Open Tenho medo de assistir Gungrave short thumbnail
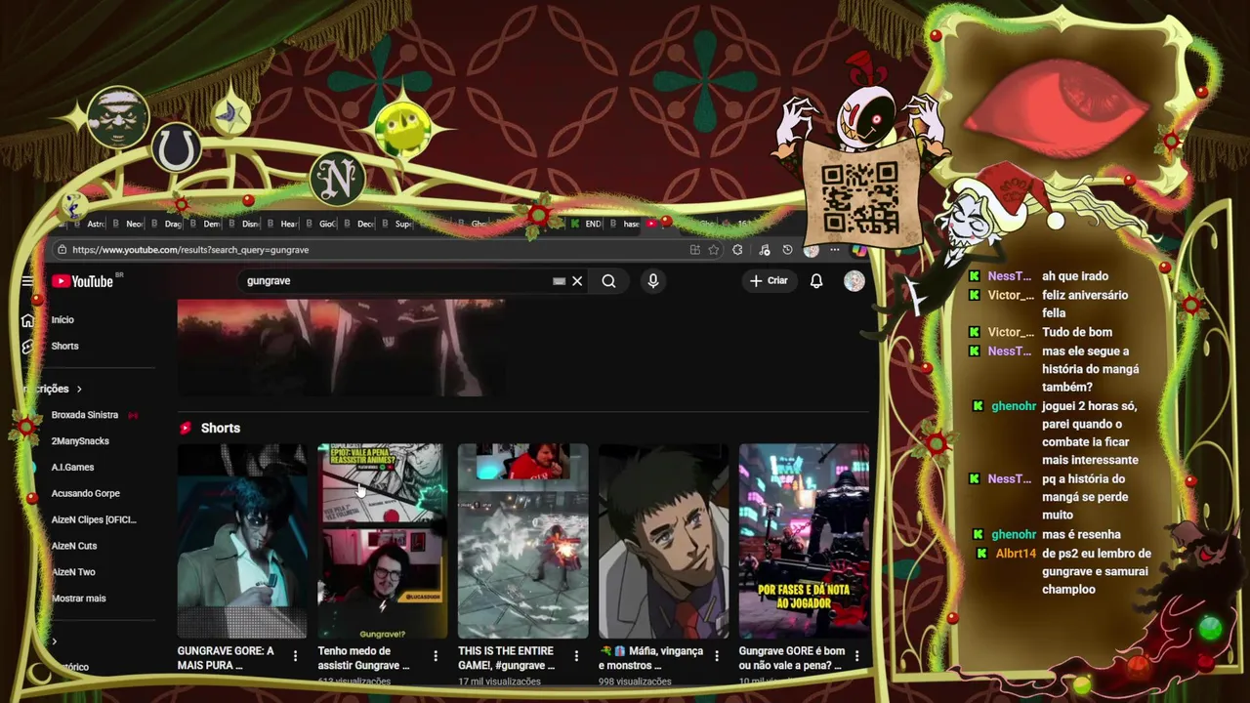The width and height of the screenshot is (1250, 703). coord(383,541)
